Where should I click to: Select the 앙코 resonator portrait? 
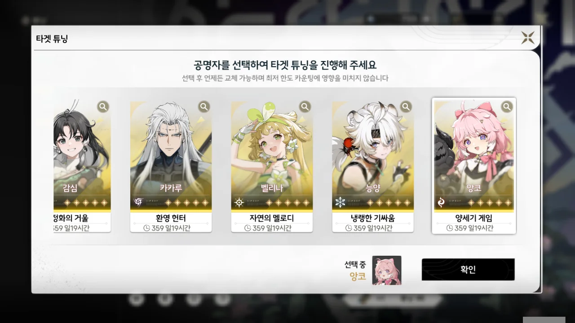pyautogui.click(x=474, y=155)
